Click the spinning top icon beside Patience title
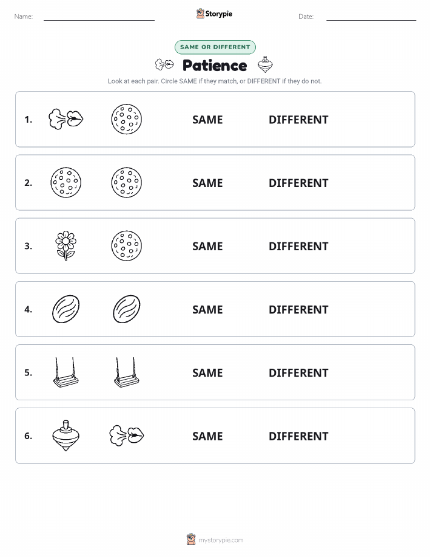The width and height of the screenshot is (430, 557). pyautogui.click(x=265, y=64)
